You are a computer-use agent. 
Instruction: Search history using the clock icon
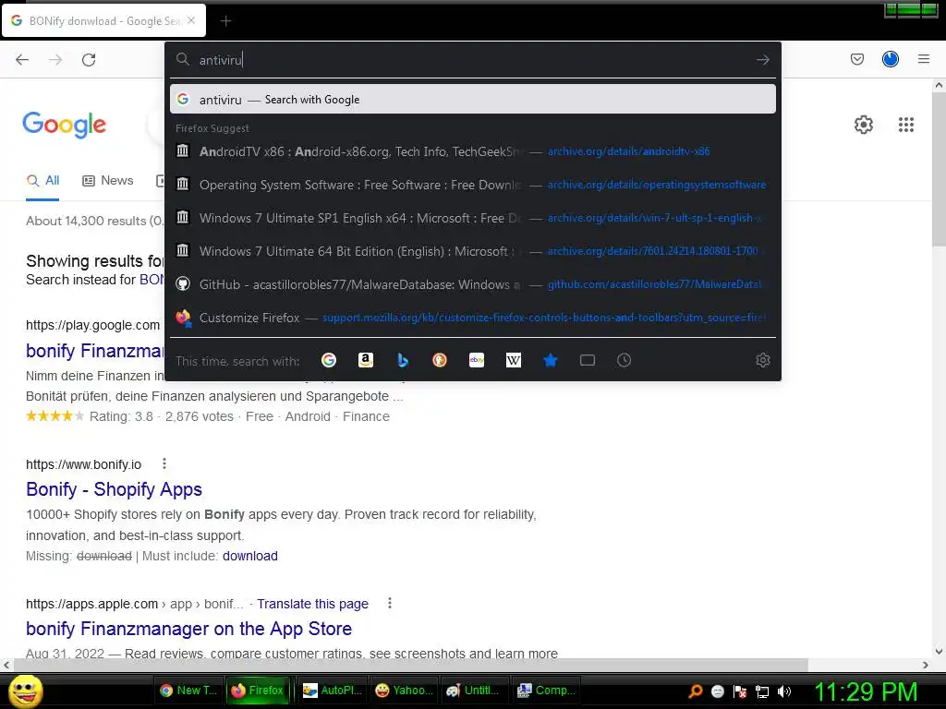624,361
